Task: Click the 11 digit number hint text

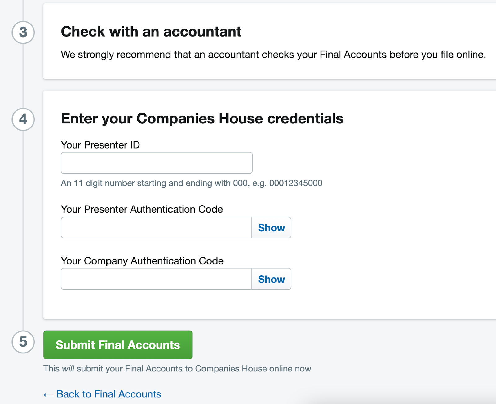Action: [192, 183]
